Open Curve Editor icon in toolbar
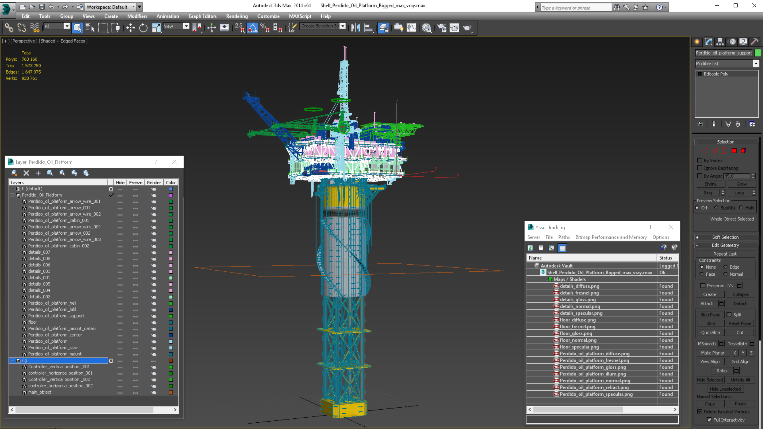 411,28
